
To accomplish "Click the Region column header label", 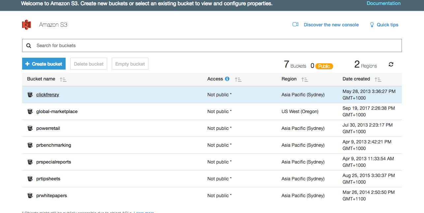I will [x=289, y=79].
